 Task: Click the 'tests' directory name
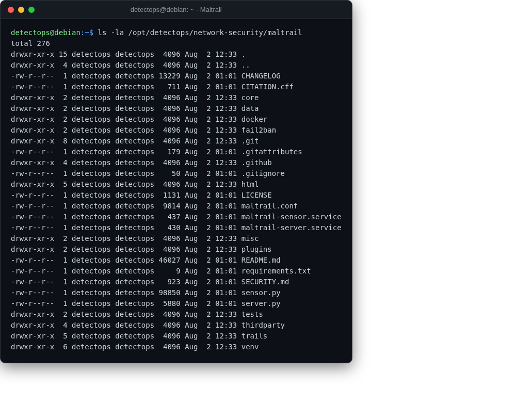pos(252,315)
